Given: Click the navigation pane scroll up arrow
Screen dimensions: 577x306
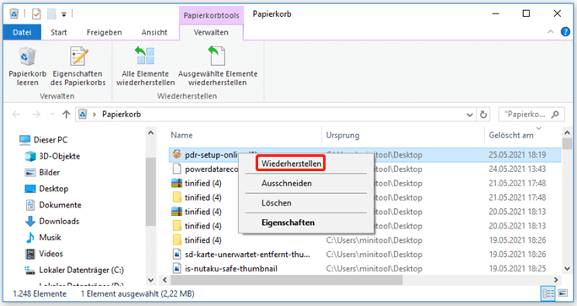Looking at the screenshot, I should 151,132.
